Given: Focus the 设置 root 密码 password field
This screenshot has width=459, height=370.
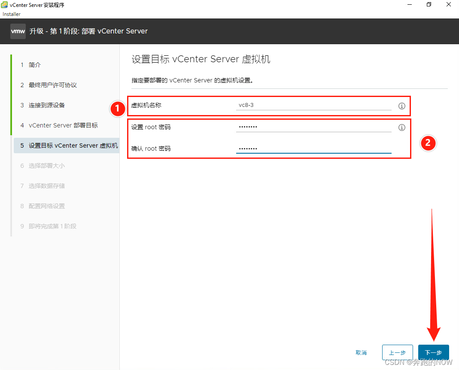Looking at the screenshot, I should pos(313,127).
